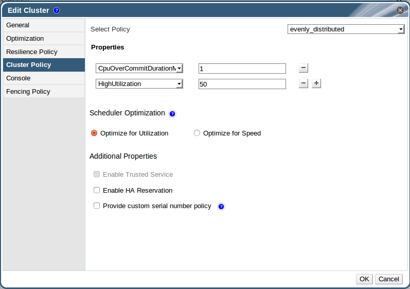This screenshot has height=289, width=410.
Task: Close the Edit Cluster dialog with X
Action: coord(400,10)
